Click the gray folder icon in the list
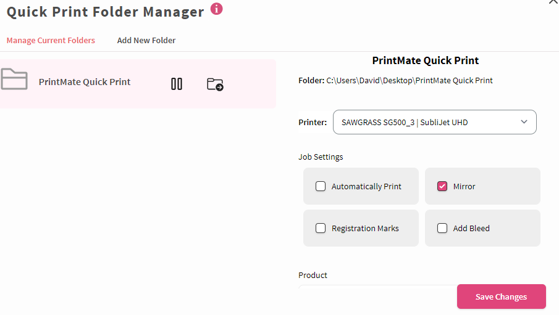This screenshot has height=315, width=559. [x=14, y=79]
